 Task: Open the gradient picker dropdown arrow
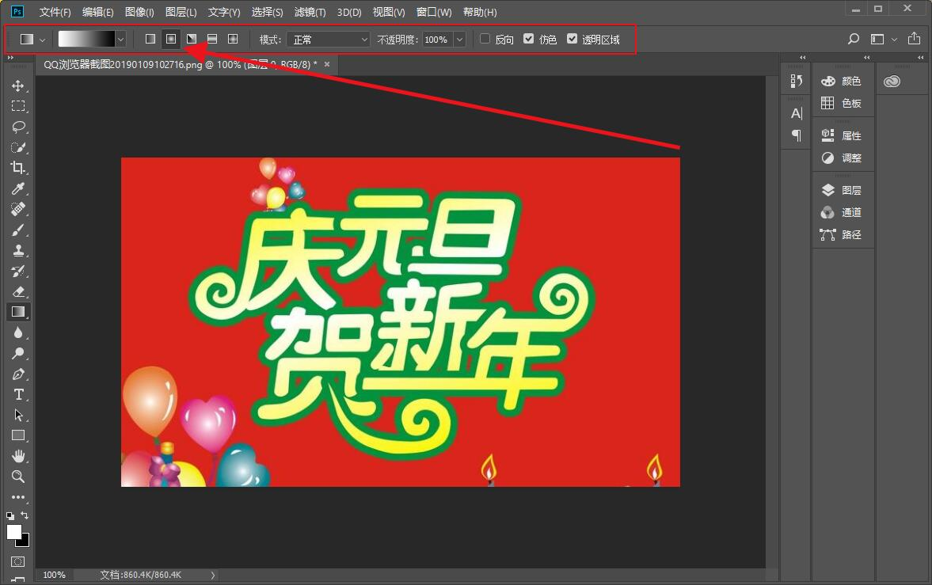120,38
